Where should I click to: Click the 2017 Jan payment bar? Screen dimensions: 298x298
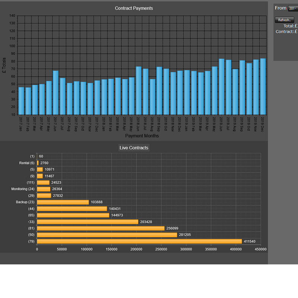click(21, 101)
